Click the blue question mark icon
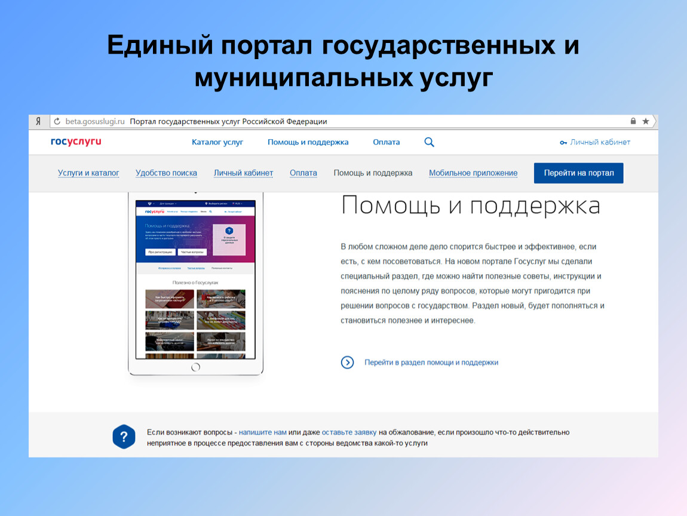 124,437
